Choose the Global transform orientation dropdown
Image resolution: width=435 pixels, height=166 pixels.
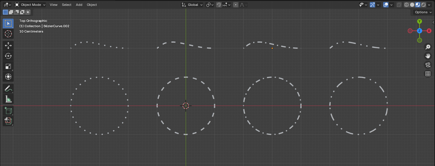(x=192, y=5)
